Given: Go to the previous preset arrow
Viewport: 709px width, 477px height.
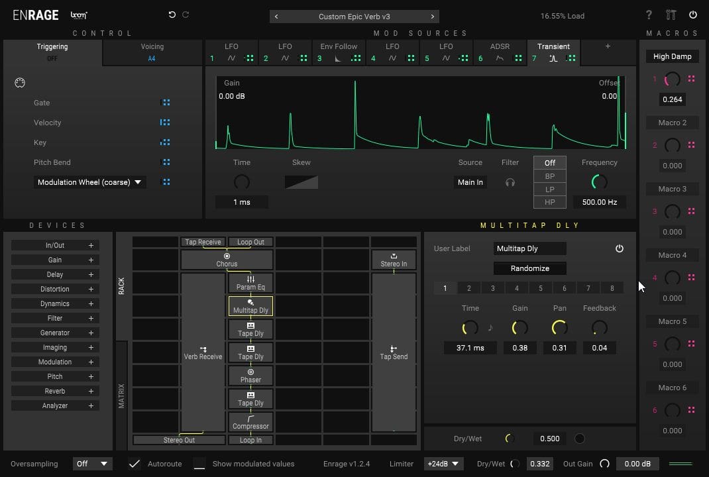Looking at the screenshot, I should (276, 17).
